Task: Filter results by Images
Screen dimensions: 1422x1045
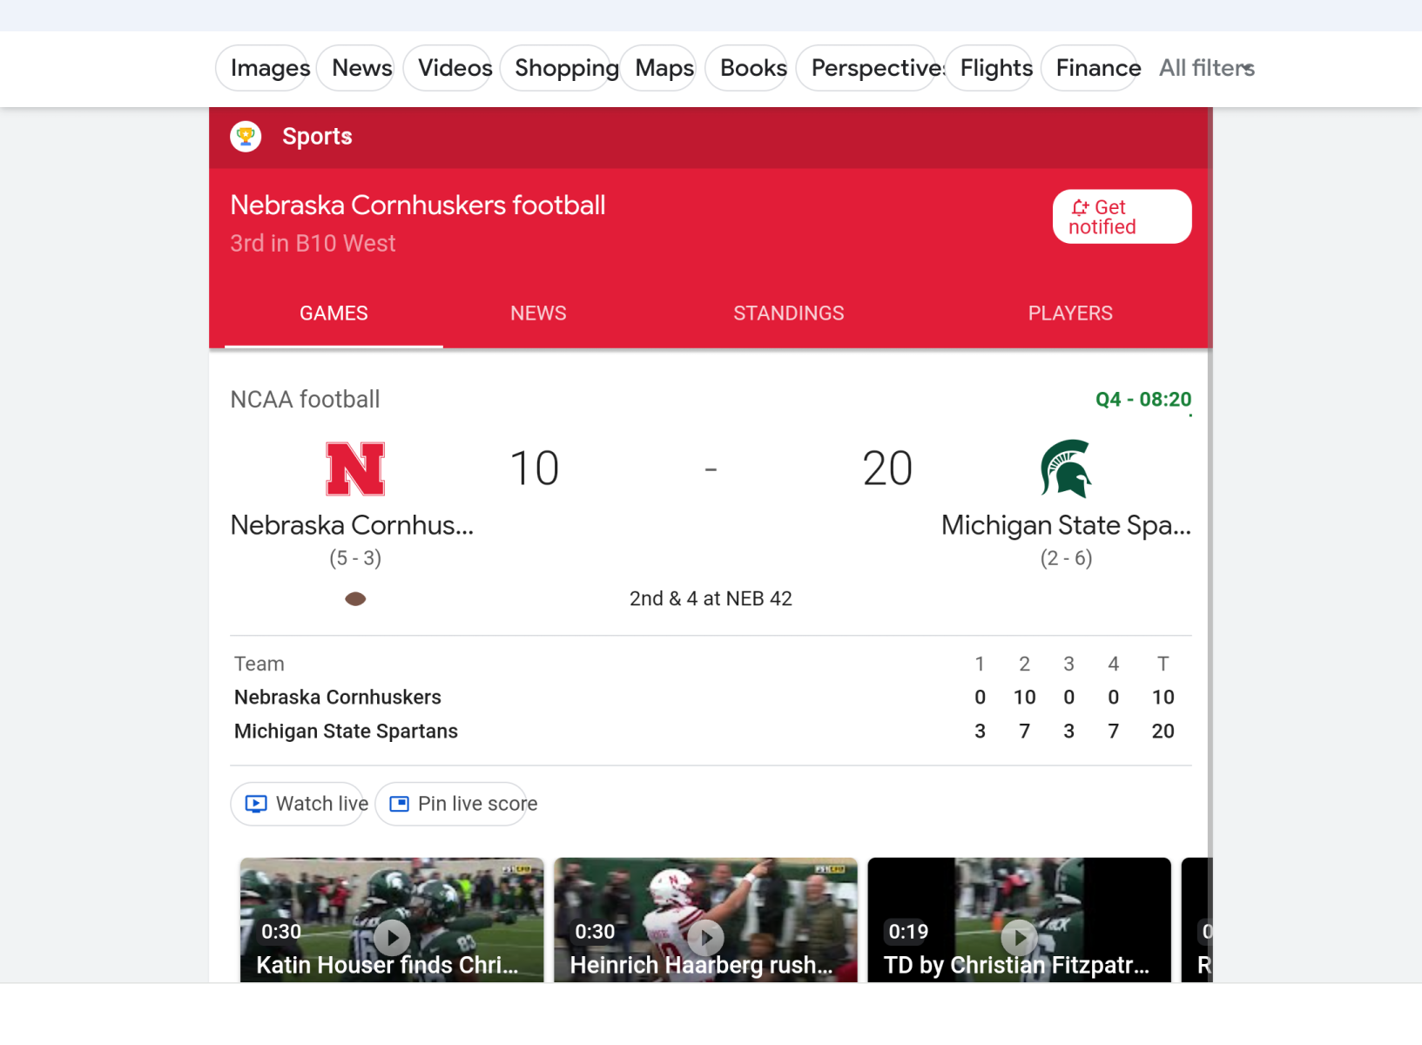Action: (270, 68)
